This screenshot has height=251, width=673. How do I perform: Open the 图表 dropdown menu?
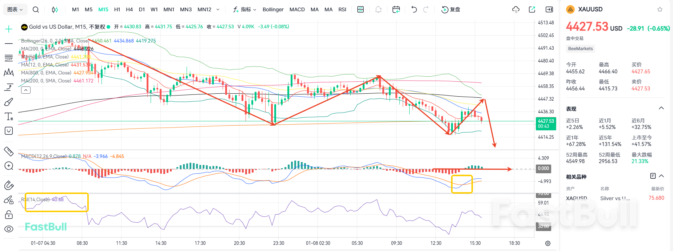(15, 9)
